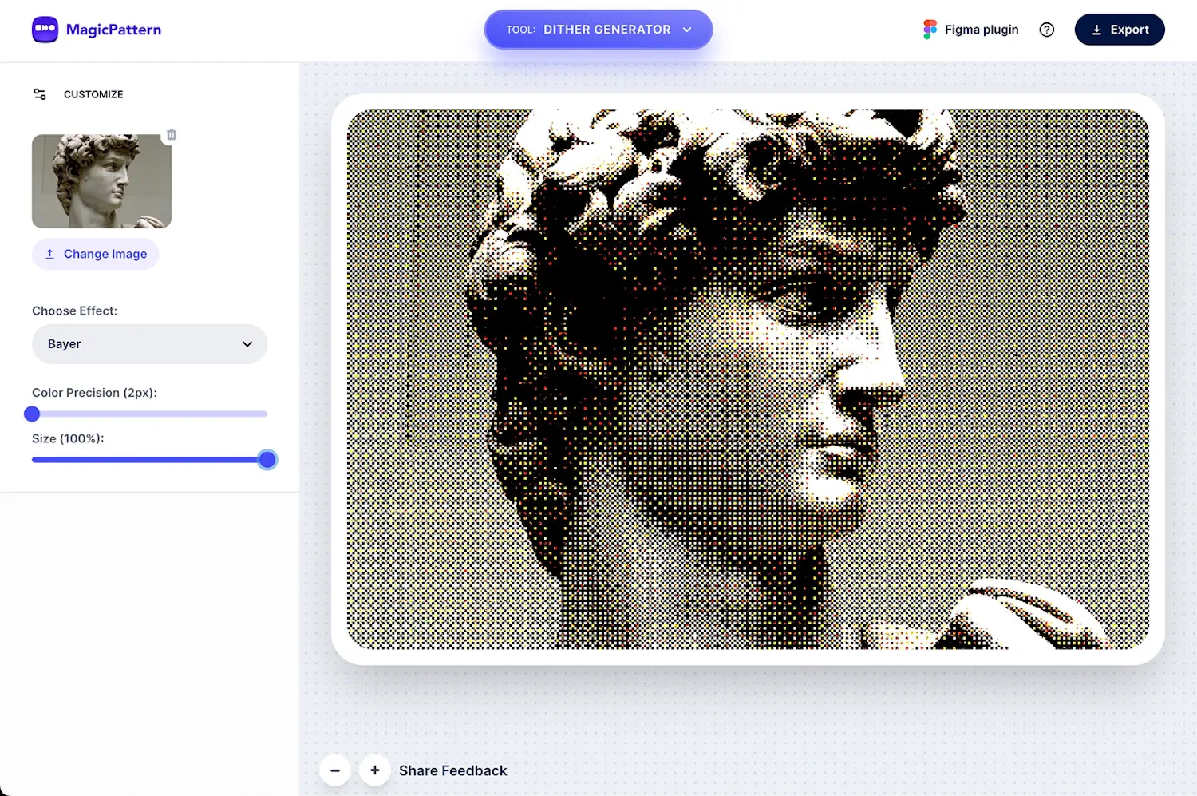This screenshot has height=796, width=1197.
Task: Click the Figma logo icon
Action: [930, 30]
